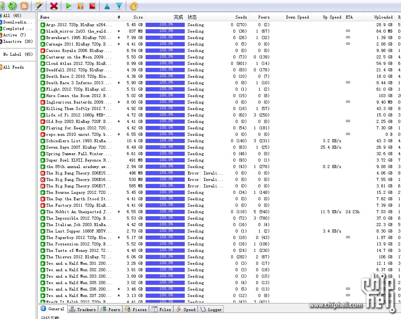The height and width of the screenshot is (319, 401).
Task: Click the red status icon beside Old.Boy.2003
Action: point(43,121)
